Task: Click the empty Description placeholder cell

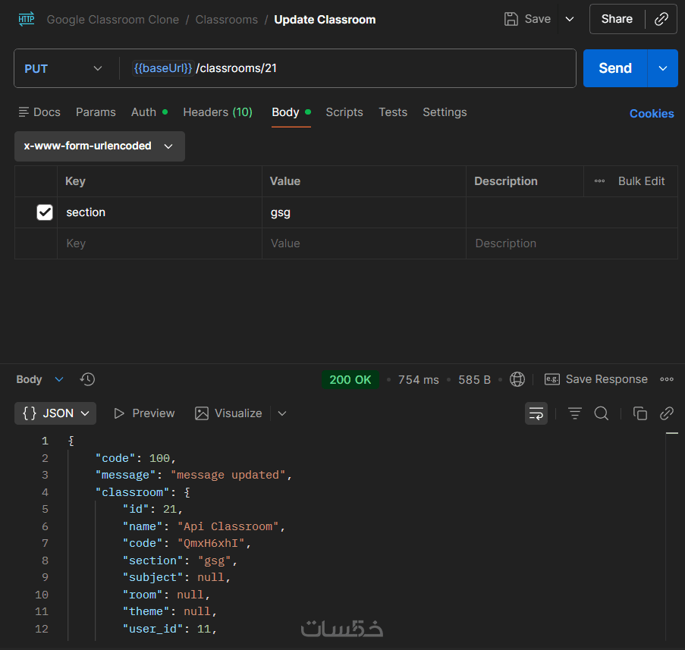Action: tap(572, 243)
